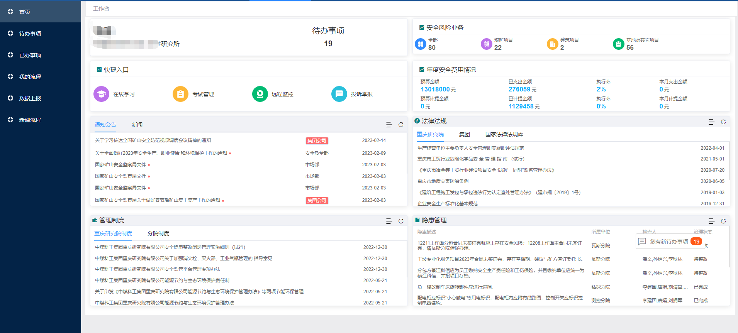
Task: Open the 远程监控 green camera icon
Action: click(x=260, y=94)
